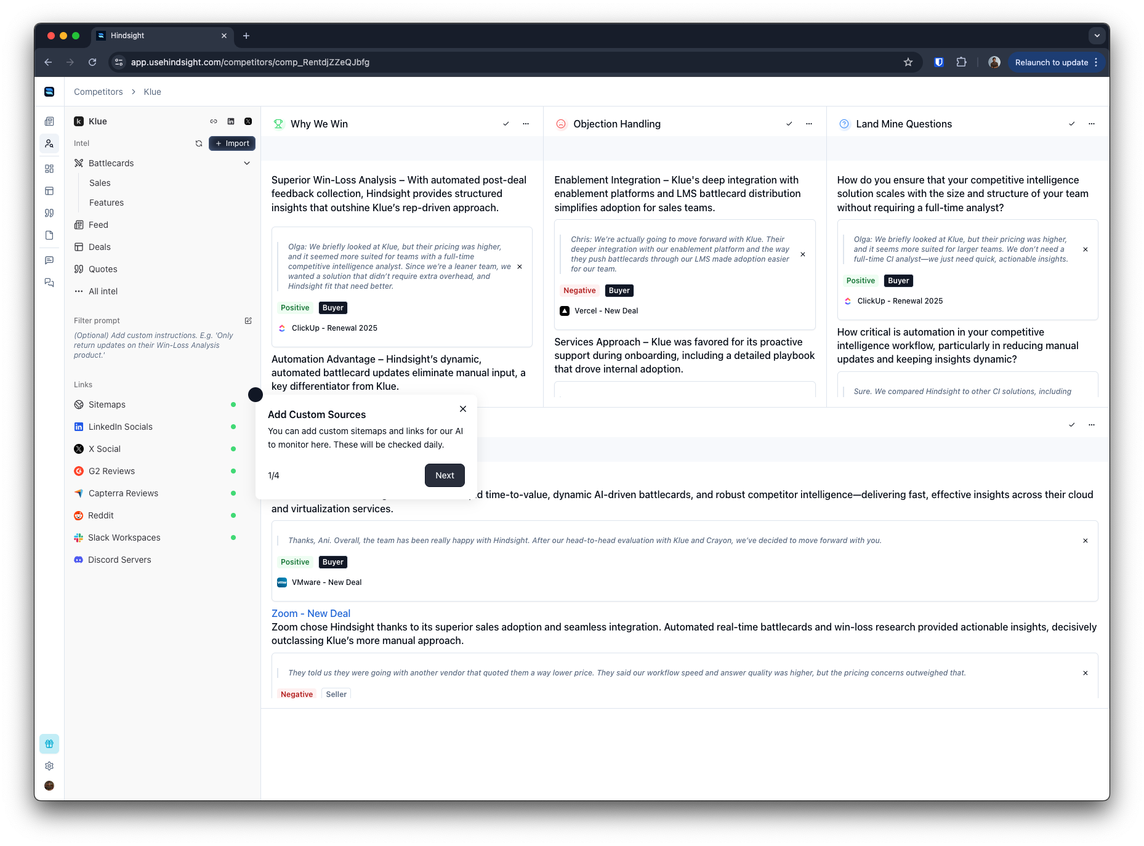Viewport: 1144px width, 846px height.
Task: Select Sales battlecard
Action: pyautogui.click(x=100, y=183)
